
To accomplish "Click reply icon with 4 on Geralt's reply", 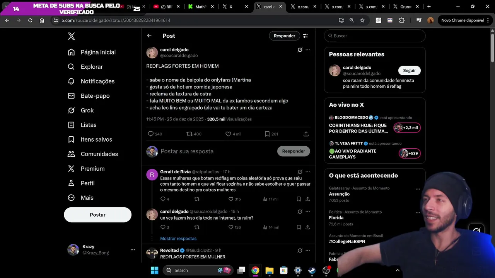I will [x=163, y=199].
